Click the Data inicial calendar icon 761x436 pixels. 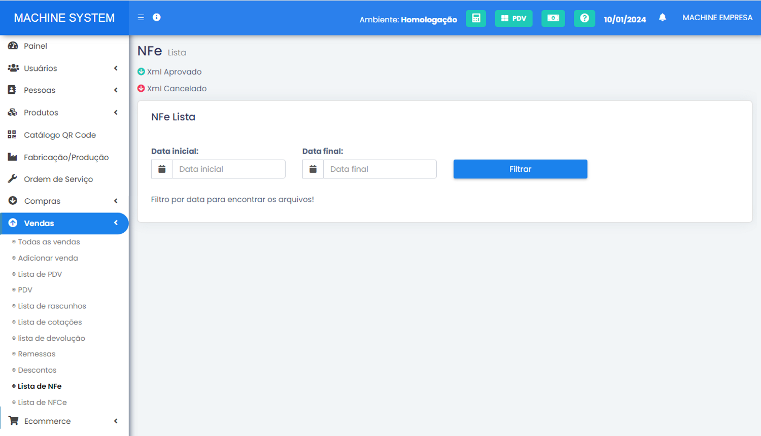(x=162, y=169)
